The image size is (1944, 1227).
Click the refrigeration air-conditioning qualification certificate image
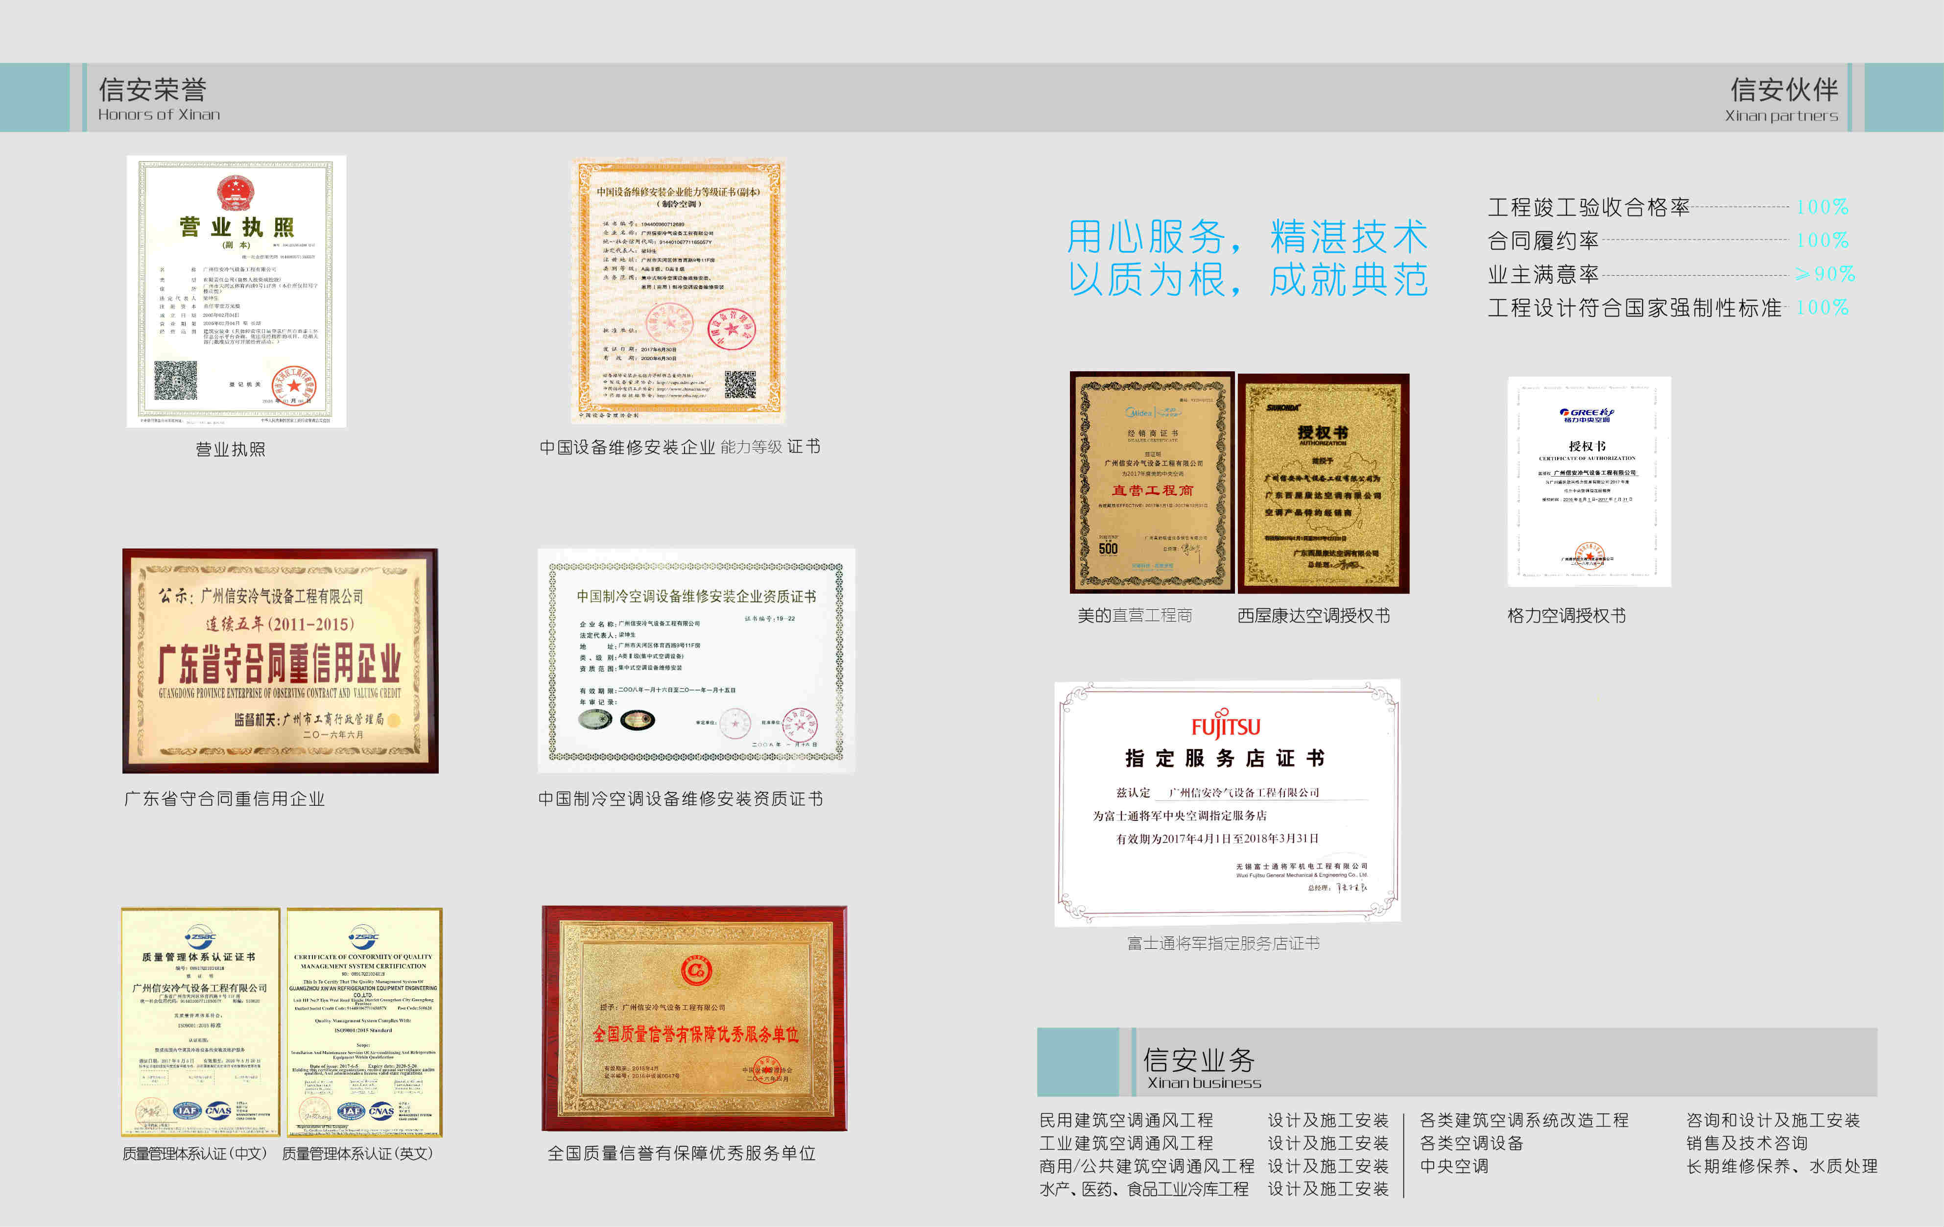[x=696, y=660]
